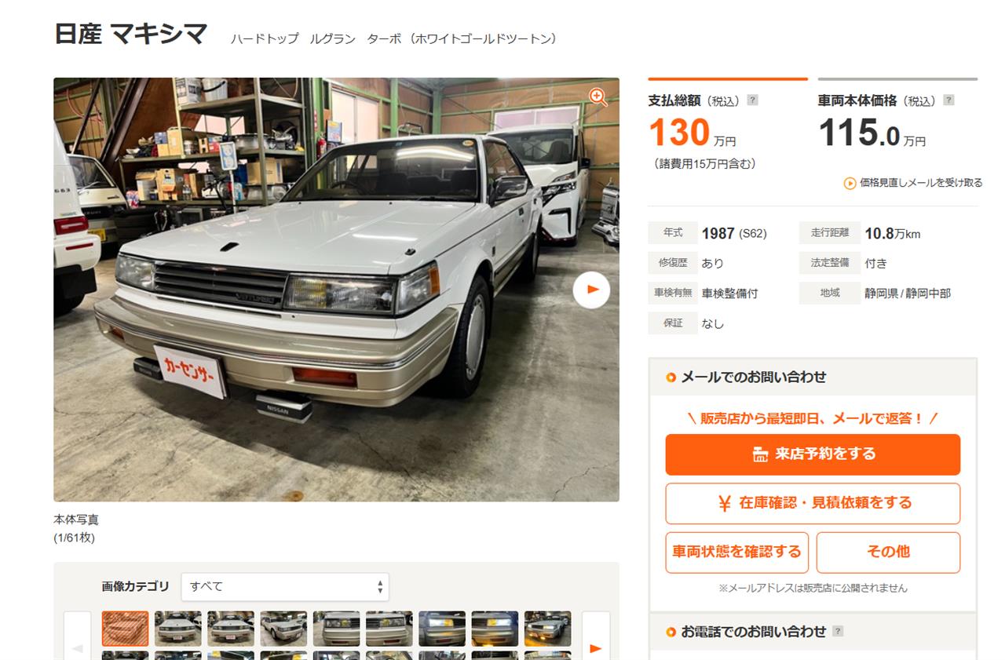Click 在庫確認・見積依頼をする button
This screenshot has height=660, width=1005.
813,503
